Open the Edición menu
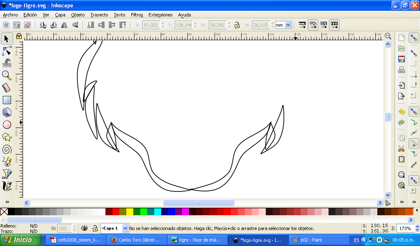 (x=30, y=15)
